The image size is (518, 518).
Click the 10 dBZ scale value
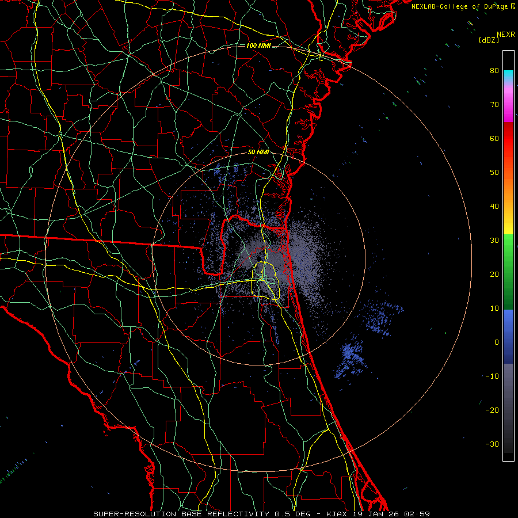pyautogui.click(x=494, y=308)
